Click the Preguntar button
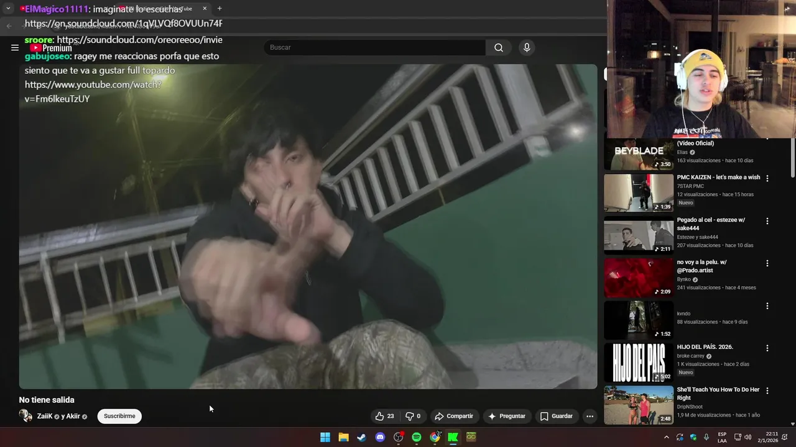 coord(507,416)
